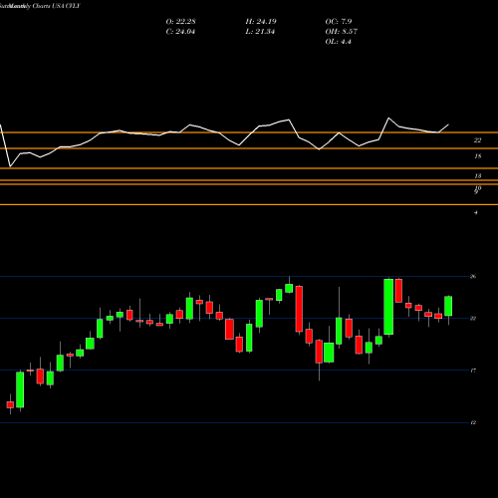Click the high price value H: 24.19
Image resolution: width=498 pixels, height=498 pixels.
coord(261,22)
